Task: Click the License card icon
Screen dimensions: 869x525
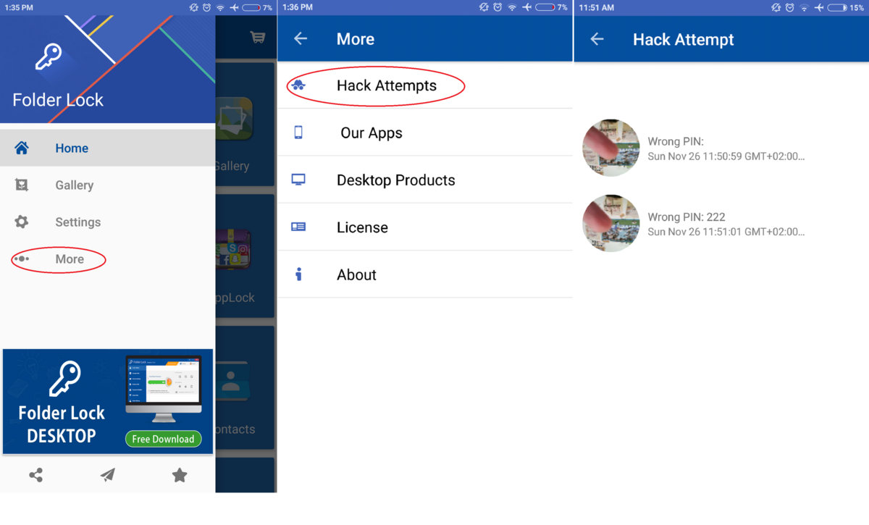Action: click(298, 227)
